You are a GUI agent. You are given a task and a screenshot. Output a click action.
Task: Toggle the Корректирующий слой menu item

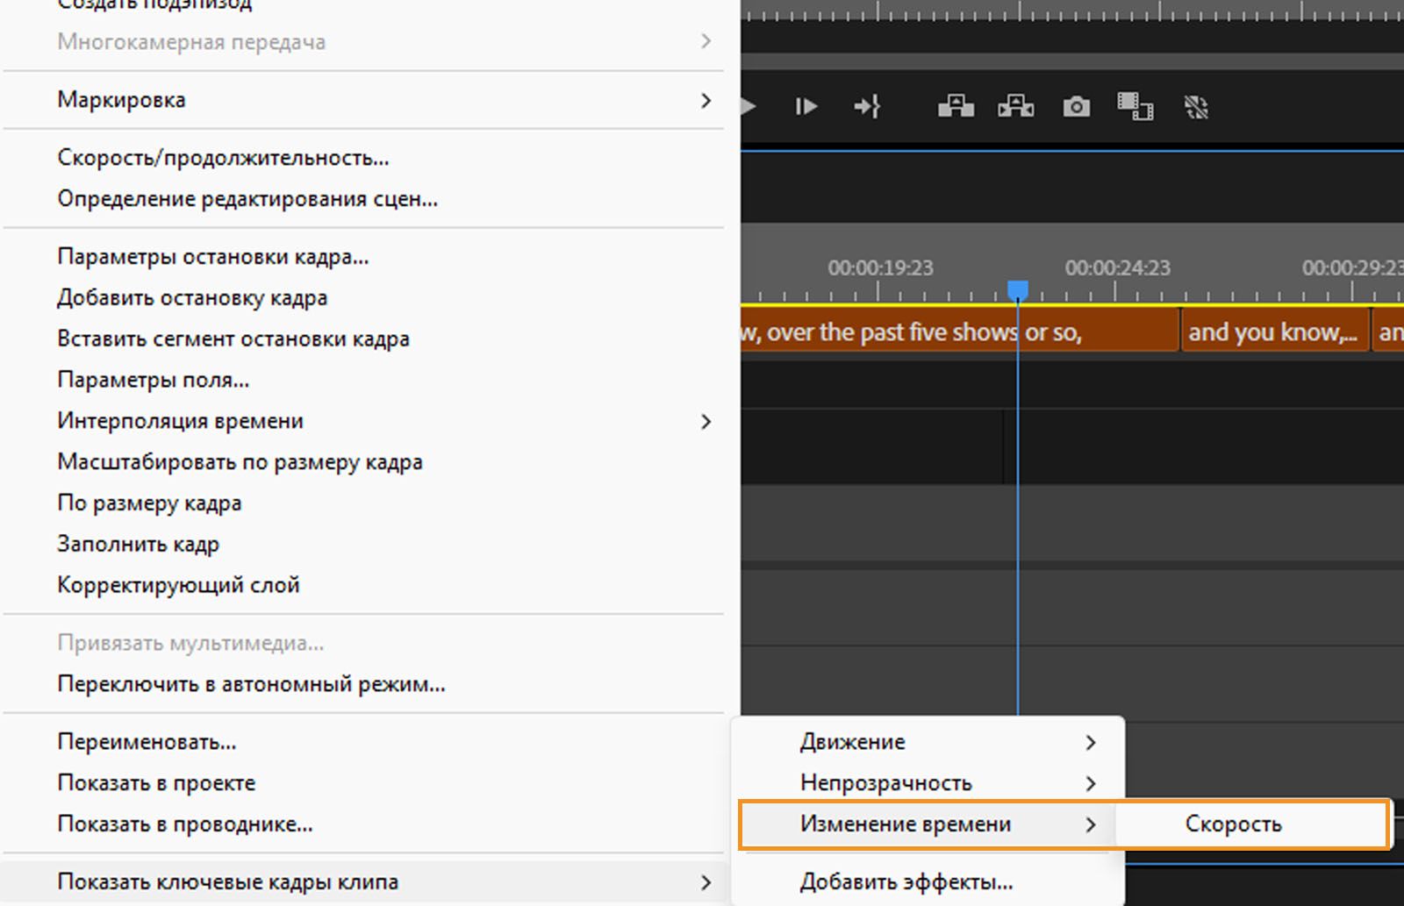pos(363,585)
